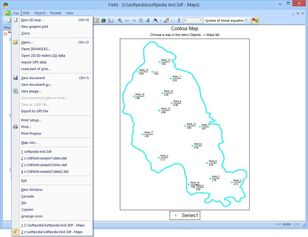Click the contour map document icon in menu bar
The image size is (308, 237).
pyautogui.click(x=8, y=13)
